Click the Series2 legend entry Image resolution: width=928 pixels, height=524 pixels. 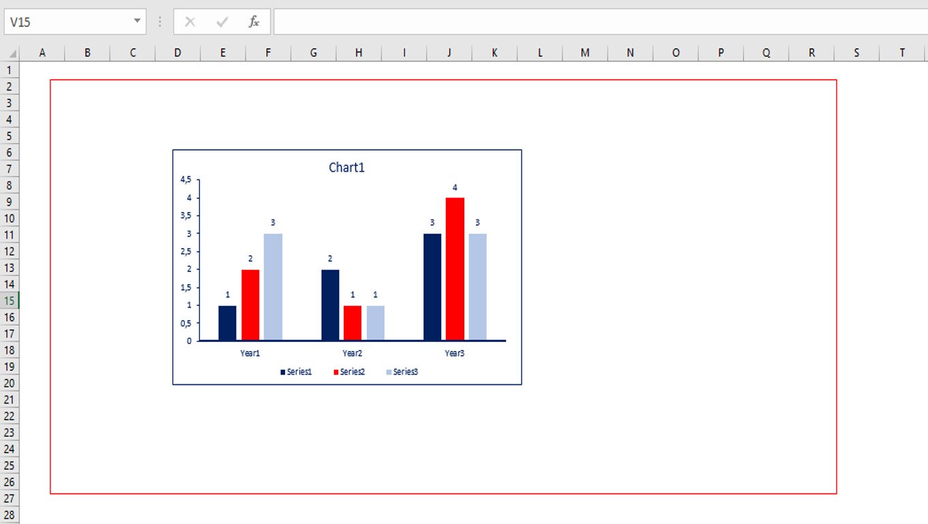pyautogui.click(x=352, y=372)
